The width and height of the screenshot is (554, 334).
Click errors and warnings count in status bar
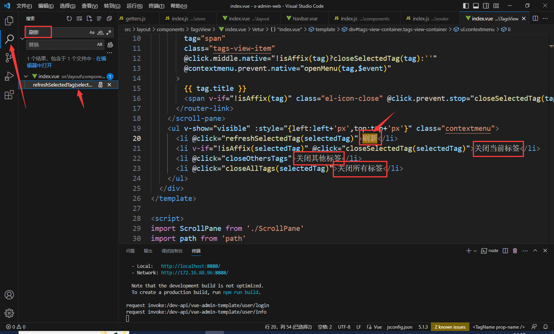16,327
